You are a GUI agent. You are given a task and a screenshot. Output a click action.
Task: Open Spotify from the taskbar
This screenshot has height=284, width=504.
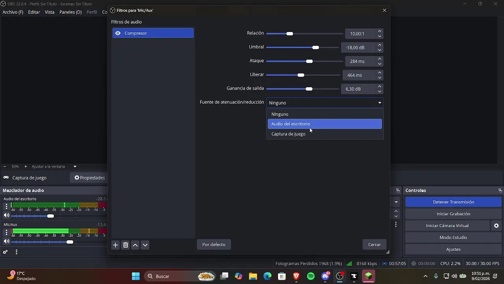coord(311,276)
